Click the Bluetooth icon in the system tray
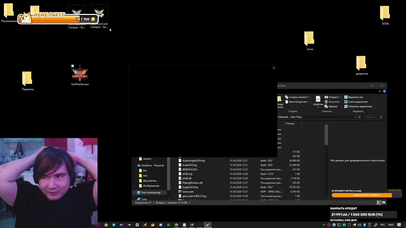 click(x=364, y=225)
